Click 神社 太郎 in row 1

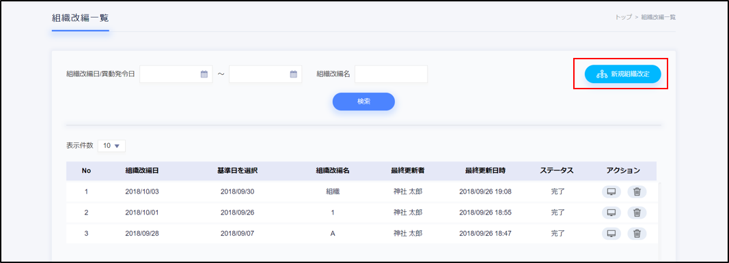408,191
